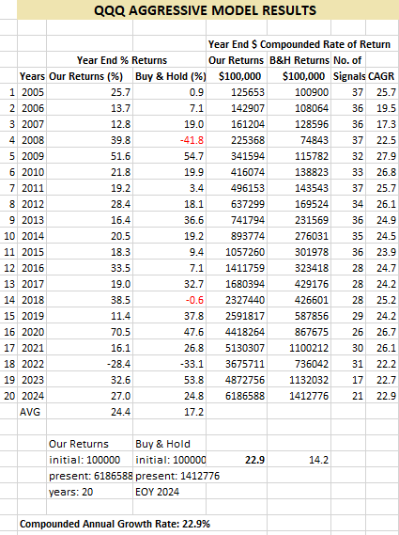Select year cell 2012
This screenshot has height=535, width=399.
click(x=33, y=204)
